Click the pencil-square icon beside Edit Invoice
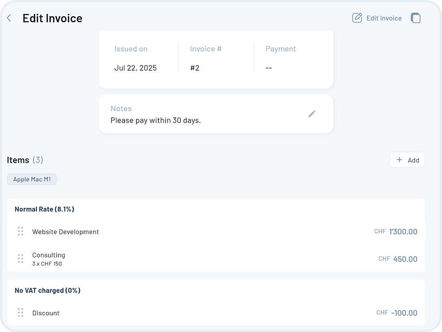Image resolution: width=442 pixels, height=332 pixels. [357, 18]
